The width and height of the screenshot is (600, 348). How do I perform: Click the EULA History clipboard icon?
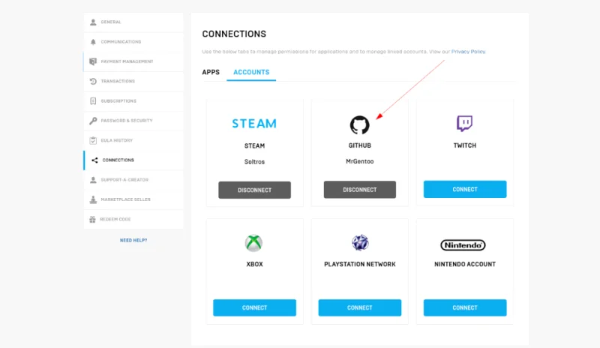(x=93, y=140)
